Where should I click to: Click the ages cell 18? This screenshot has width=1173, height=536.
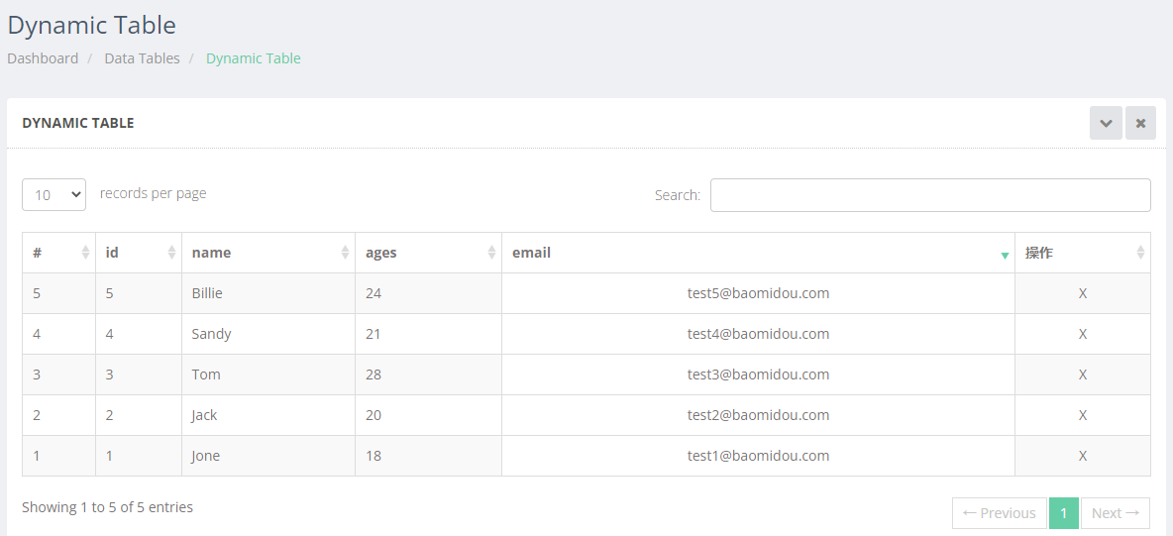pos(429,455)
